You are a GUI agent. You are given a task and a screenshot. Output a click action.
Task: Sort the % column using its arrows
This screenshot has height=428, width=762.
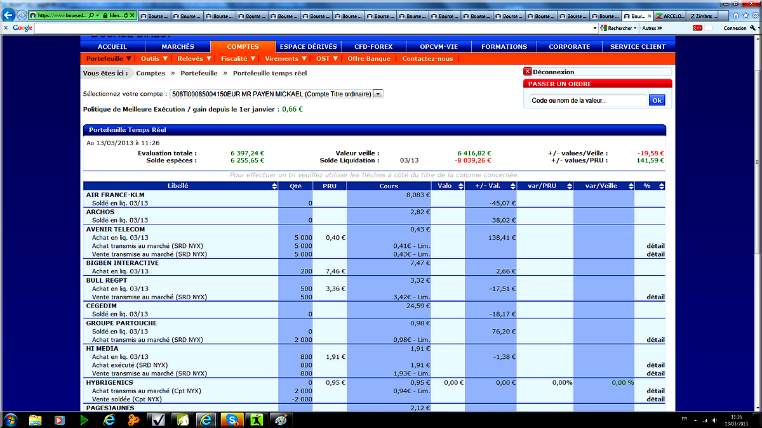(661, 186)
